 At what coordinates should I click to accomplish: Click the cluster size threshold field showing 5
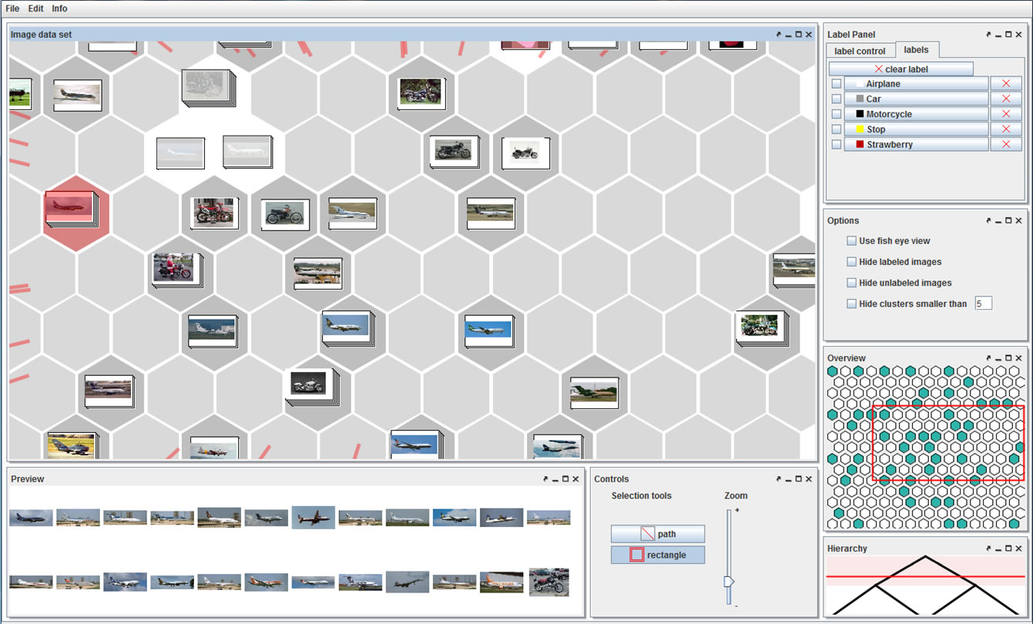click(984, 304)
